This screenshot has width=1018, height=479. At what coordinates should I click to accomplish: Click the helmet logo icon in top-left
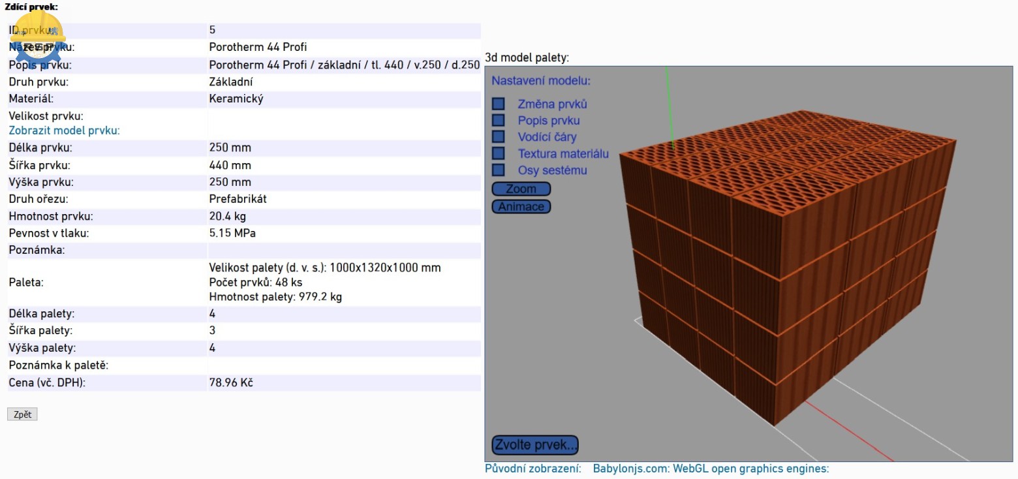click(38, 41)
